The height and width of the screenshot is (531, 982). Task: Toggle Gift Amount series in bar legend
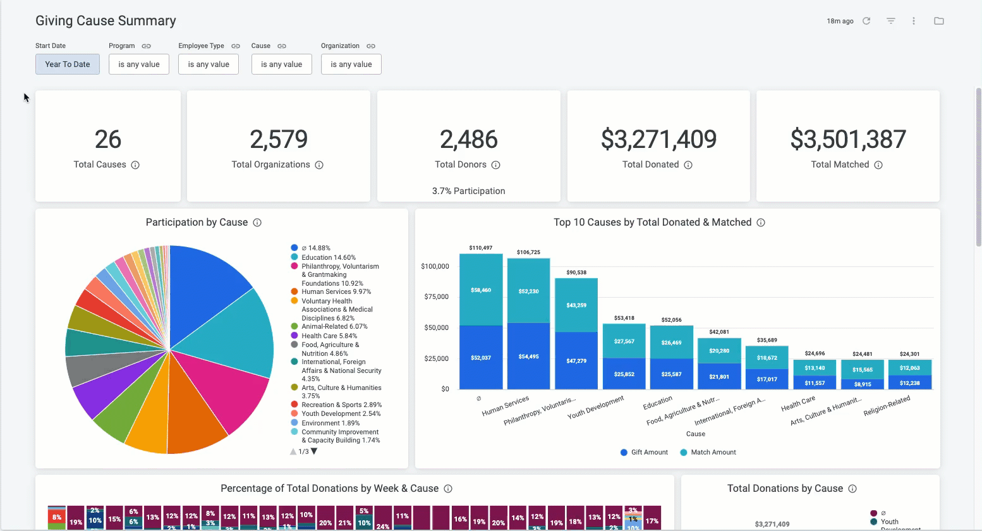point(644,453)
